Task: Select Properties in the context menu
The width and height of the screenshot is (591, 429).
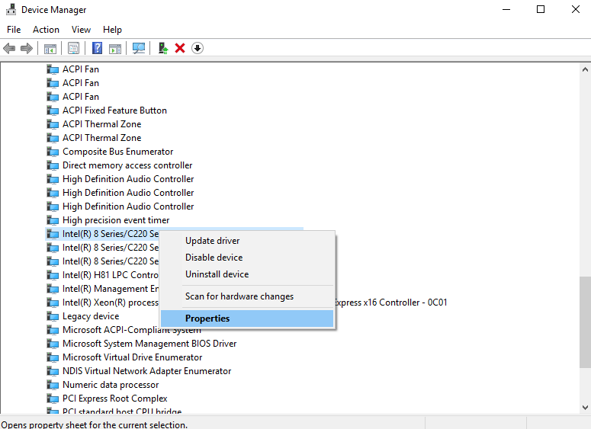Action: tap(207, 319)
